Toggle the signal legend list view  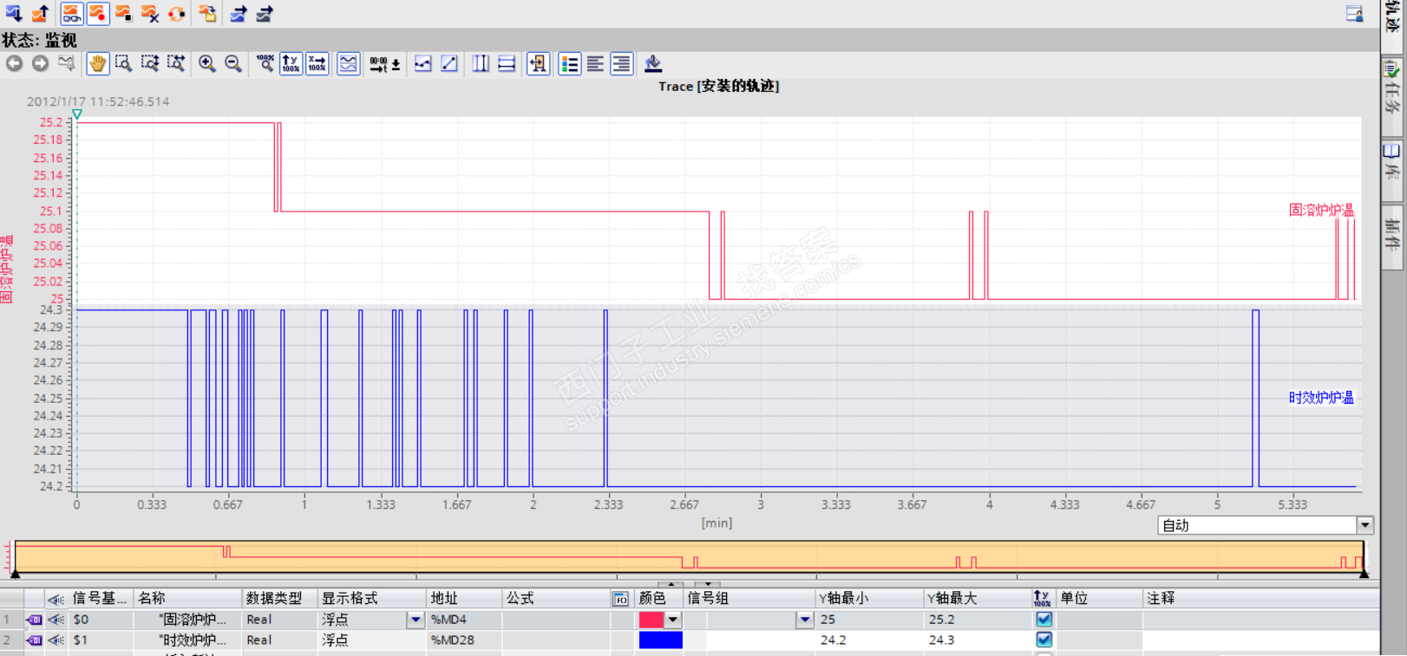point(570,63)
